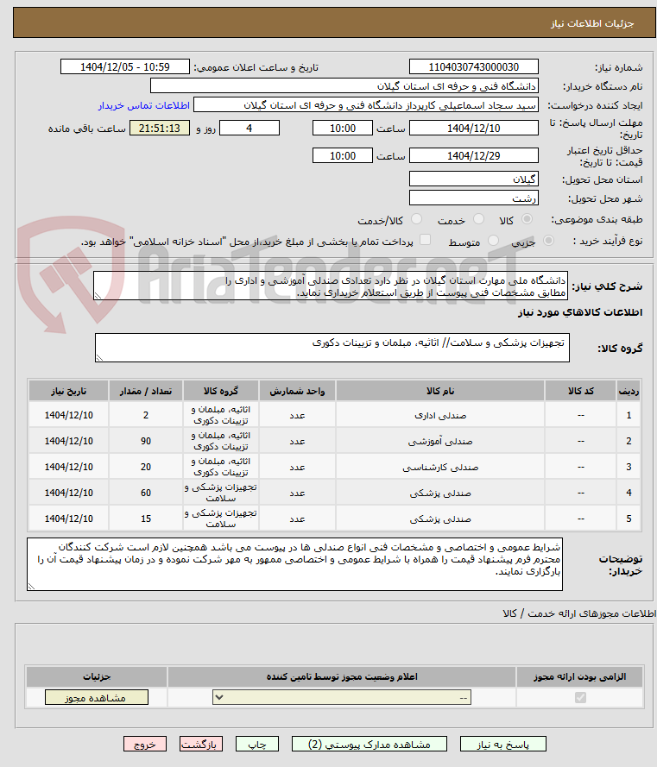The height and width of the screenshot is (767, 657).
Task: Click the شهر محل تحویل field رشت
Action: click(473, 198)
